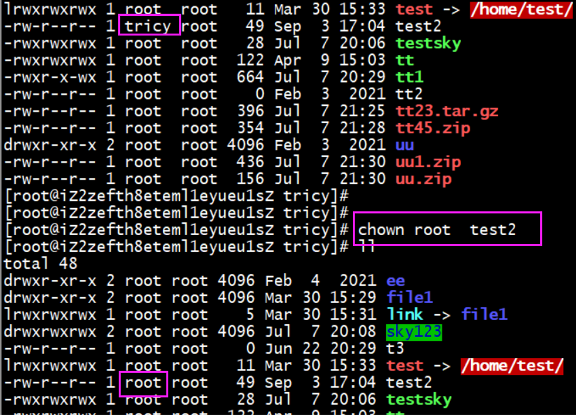Click the blue 'file1' directory in lower listing
576x415 pixels.
409,297
